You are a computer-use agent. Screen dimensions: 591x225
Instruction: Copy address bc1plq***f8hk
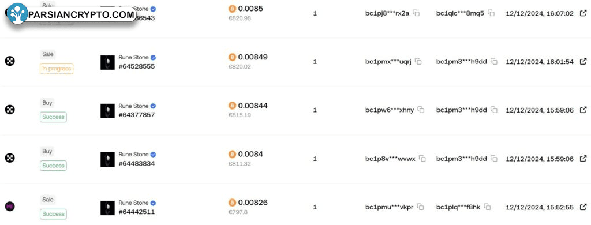point(488,207)
